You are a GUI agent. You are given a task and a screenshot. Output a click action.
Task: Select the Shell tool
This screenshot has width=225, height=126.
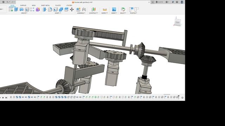pyautogui.click(x=56, y=9)
